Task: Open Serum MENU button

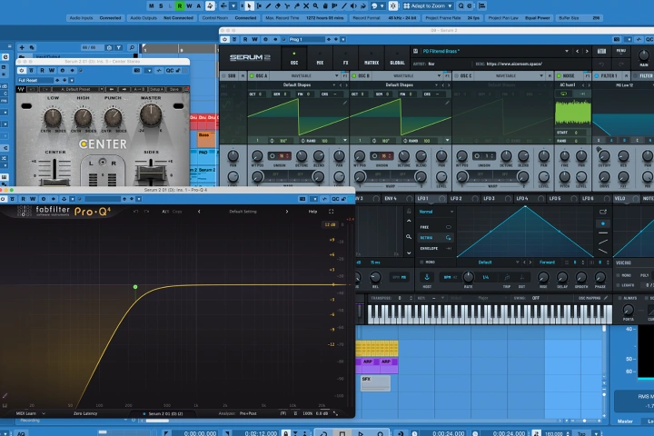Action: [620, 51]
